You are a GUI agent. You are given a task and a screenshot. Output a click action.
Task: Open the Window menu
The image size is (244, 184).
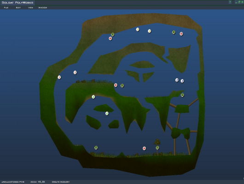click(x=43, y=7)
